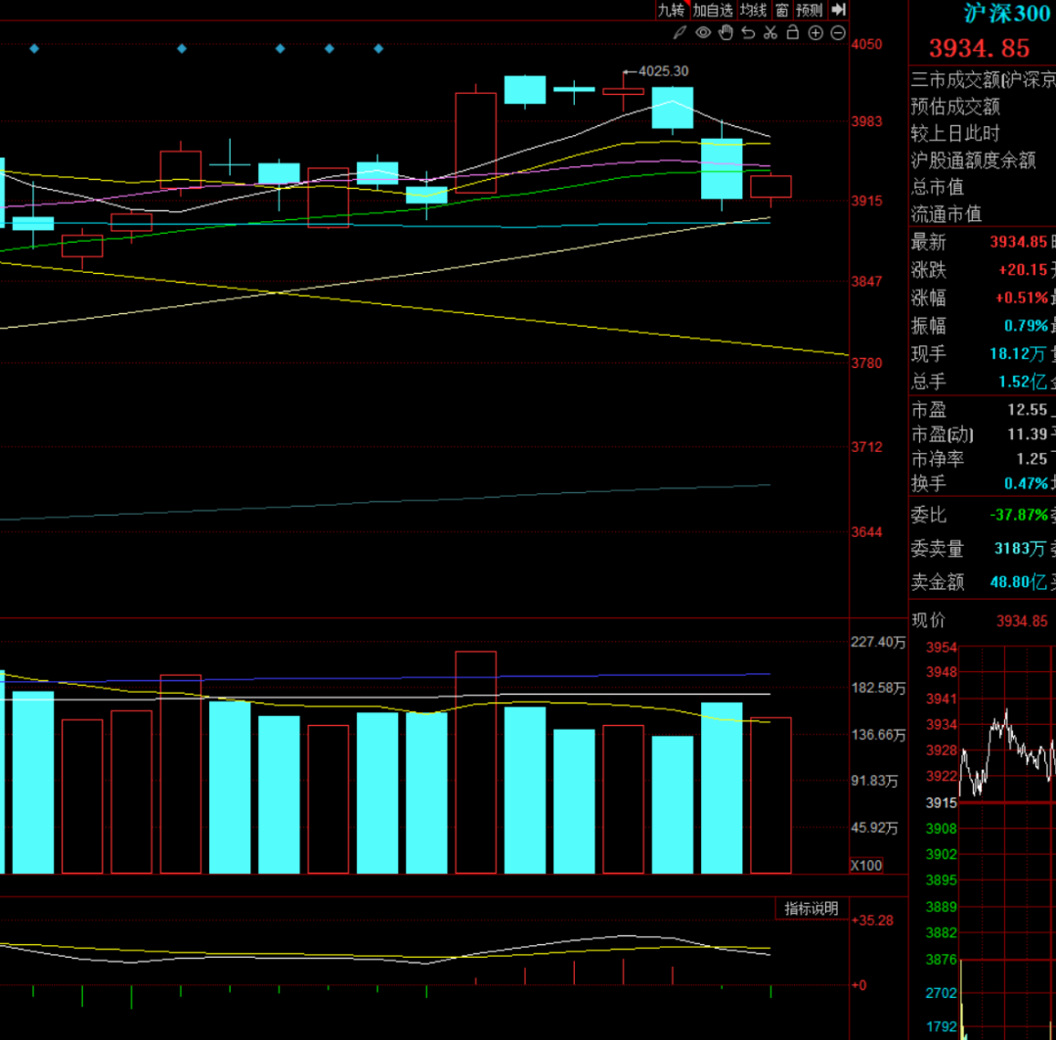
Task: Click the 3847 price axis label
Action: pyautogui.click(x=866, y=282)
